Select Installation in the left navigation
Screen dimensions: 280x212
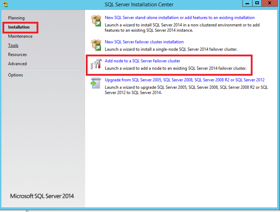19,27
